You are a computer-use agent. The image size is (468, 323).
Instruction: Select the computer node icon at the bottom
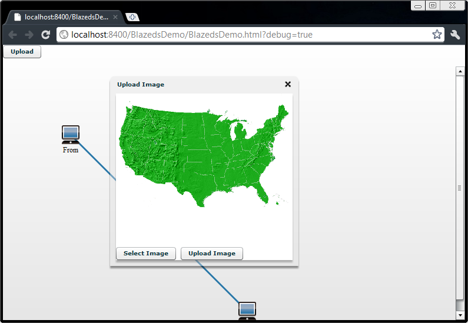247,311
